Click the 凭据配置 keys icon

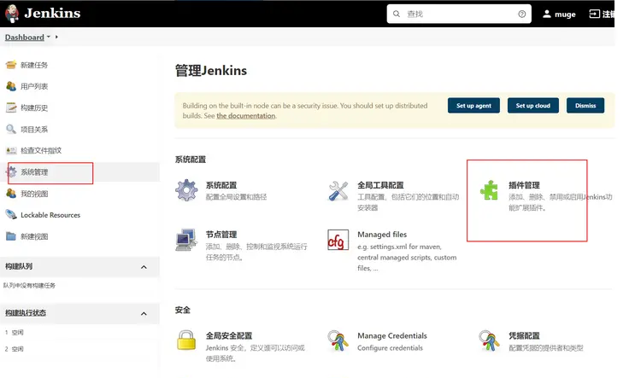coord(489,340)
